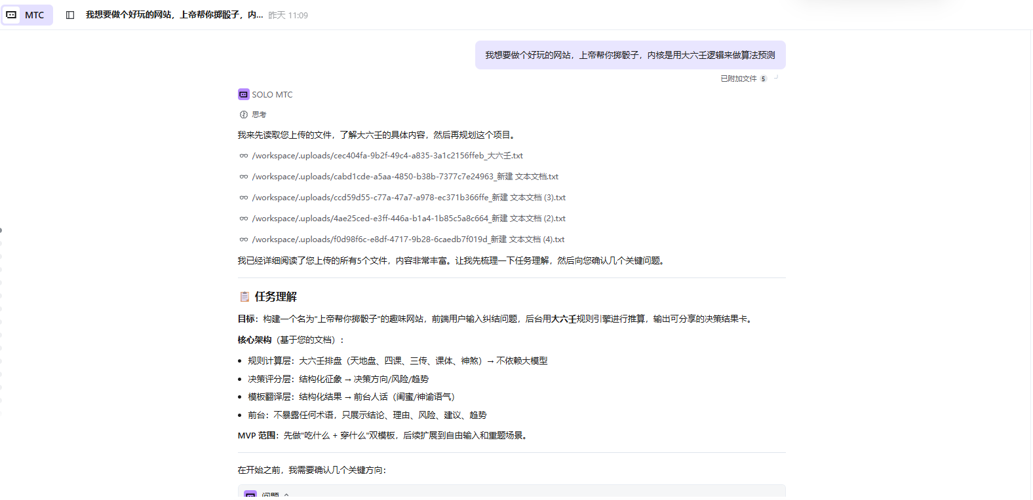Viewport: 1033px width, 500px height.
Task: Open the f0d98f6c…新建 文本文档 (4).txt file link
Action: (408, 240)
